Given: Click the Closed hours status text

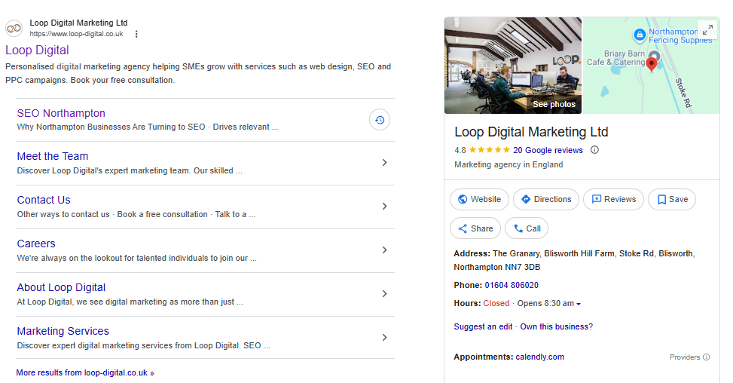Looking at the screenshot, I should click(x=496, y=304).
